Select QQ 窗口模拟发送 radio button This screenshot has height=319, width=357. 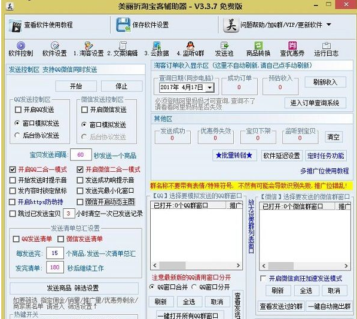click(x=17, y=123)
